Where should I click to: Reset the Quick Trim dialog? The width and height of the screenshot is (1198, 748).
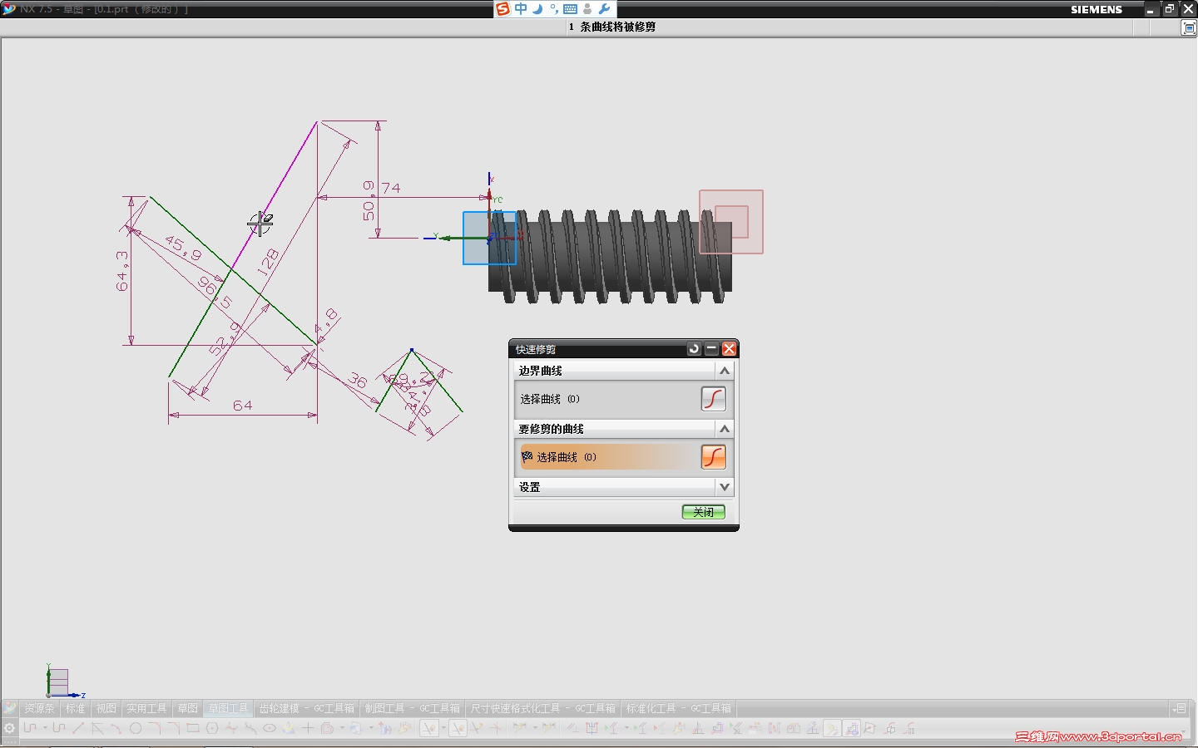pos(694,349)
